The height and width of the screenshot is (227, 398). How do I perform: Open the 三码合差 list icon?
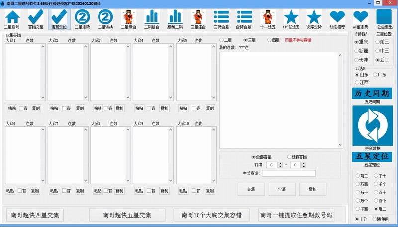coord(221,18)
